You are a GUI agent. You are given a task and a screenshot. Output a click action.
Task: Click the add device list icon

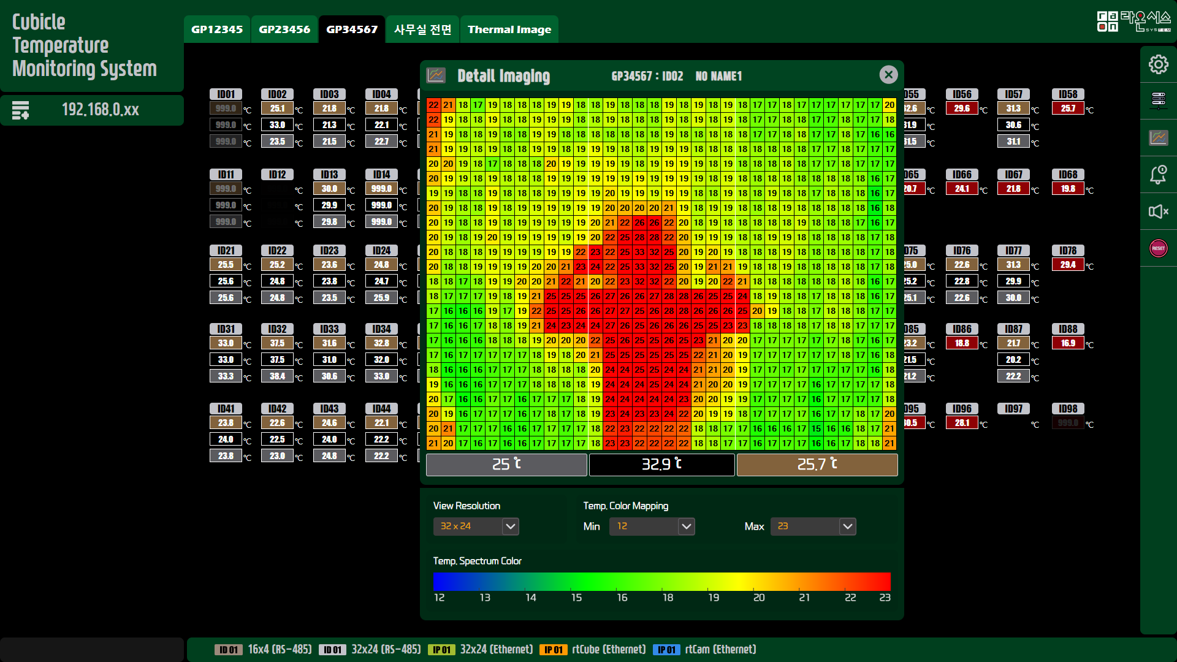(x=20, y=110)
